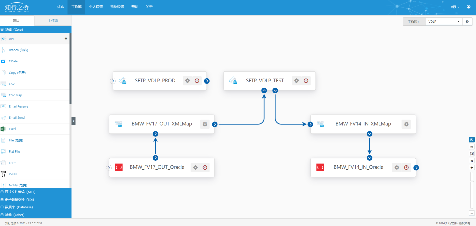Click the home reset view icon
This screenshot has height=226, width=476.
coord(471,161)
